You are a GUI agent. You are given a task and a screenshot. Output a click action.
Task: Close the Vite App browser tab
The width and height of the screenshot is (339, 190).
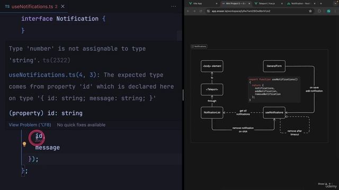pyautogui.click(x=217, y=4)
